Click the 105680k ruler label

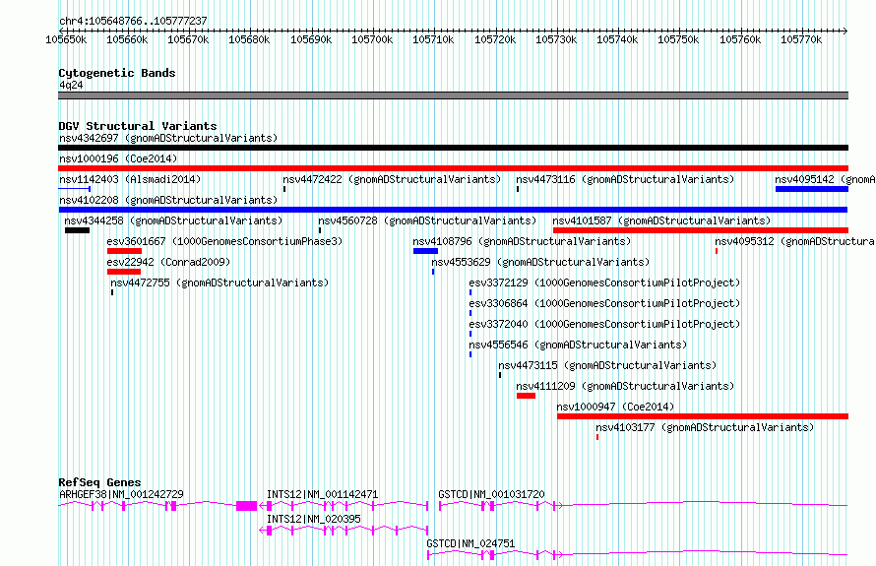249,39
